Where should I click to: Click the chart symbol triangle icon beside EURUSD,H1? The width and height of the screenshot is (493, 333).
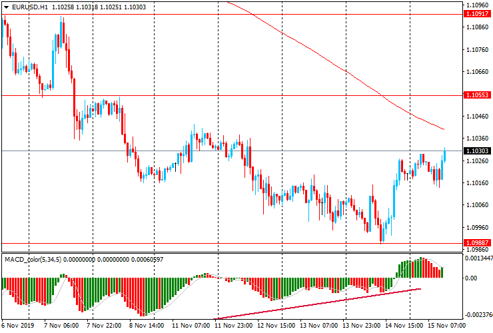coord(6,6)
